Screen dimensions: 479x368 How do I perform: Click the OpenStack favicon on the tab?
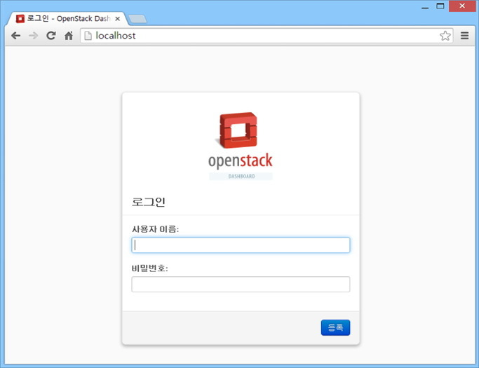coord(20,19)
